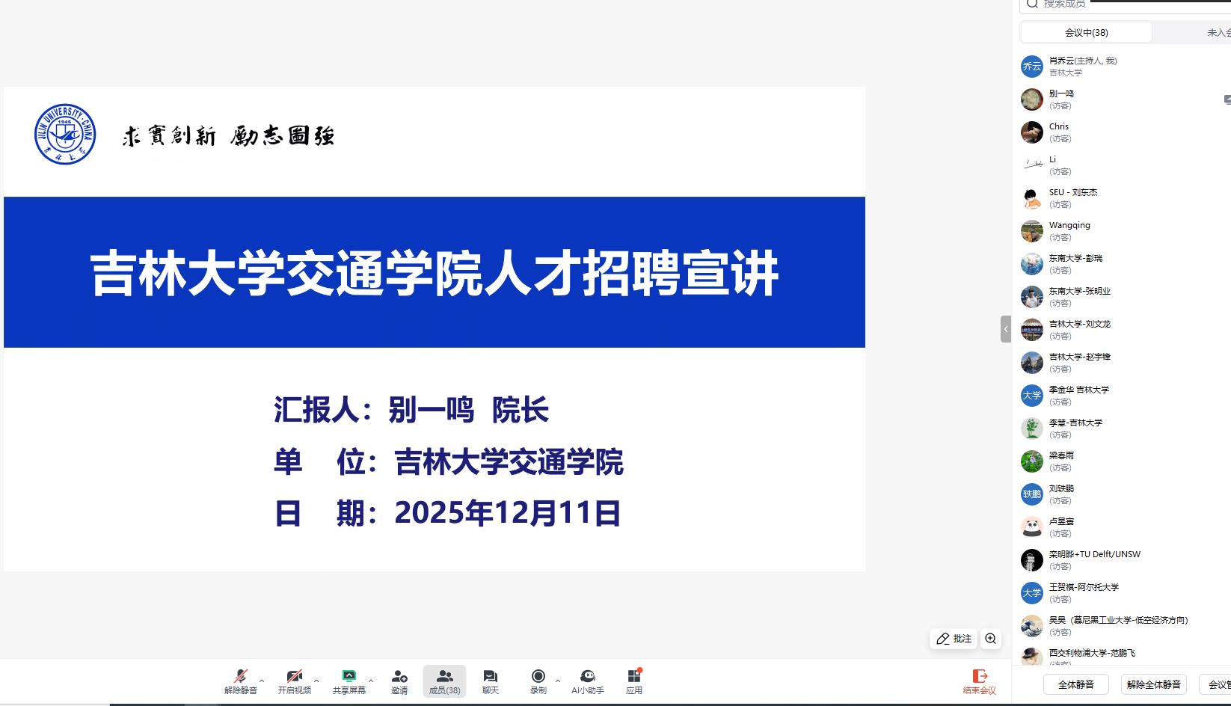Viewport: 1231px width, 706px height.
Task: Expand video options arrow next to 开启视频
Action: click(x=316, y=681)
